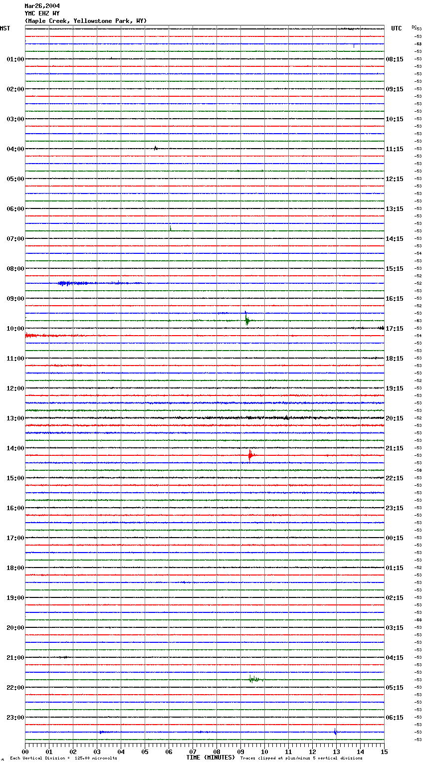Select the 07:00 MST time label

pyautogui.click(x=15, y=239)
